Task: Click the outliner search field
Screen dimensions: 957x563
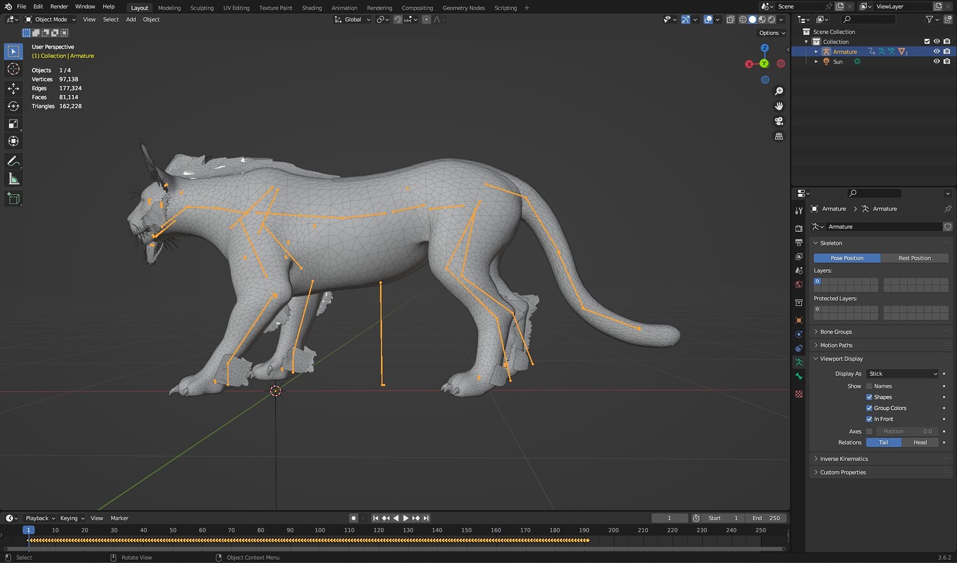Action: [868, 20]
